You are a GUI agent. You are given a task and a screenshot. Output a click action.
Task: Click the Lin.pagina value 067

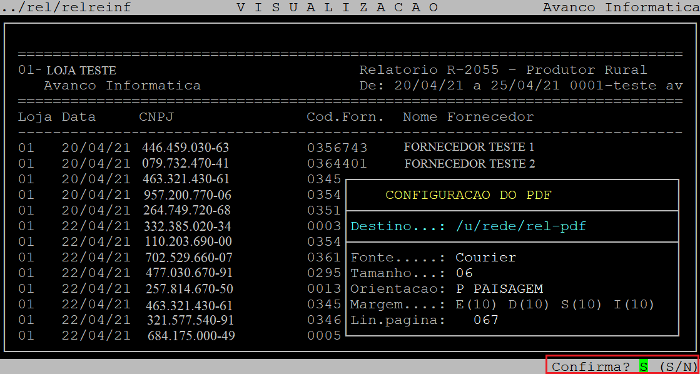coord(486,320)
